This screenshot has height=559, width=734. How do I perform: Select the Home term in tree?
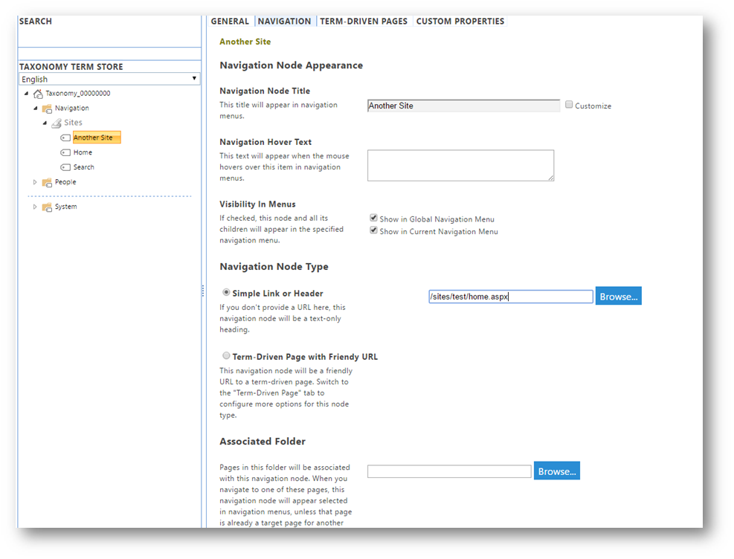83,152
